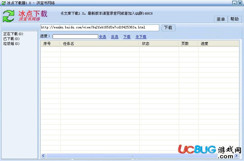The height and width of the screenshot is (161, 244).
Task: Minimize the 冰点下载器 window
Action: [x=235, y=3]
